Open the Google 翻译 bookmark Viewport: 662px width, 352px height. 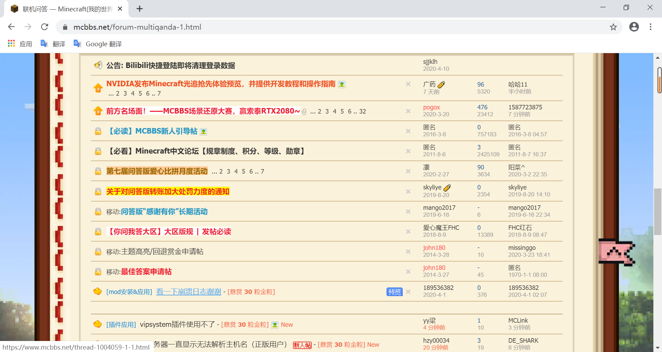[98, 44]
